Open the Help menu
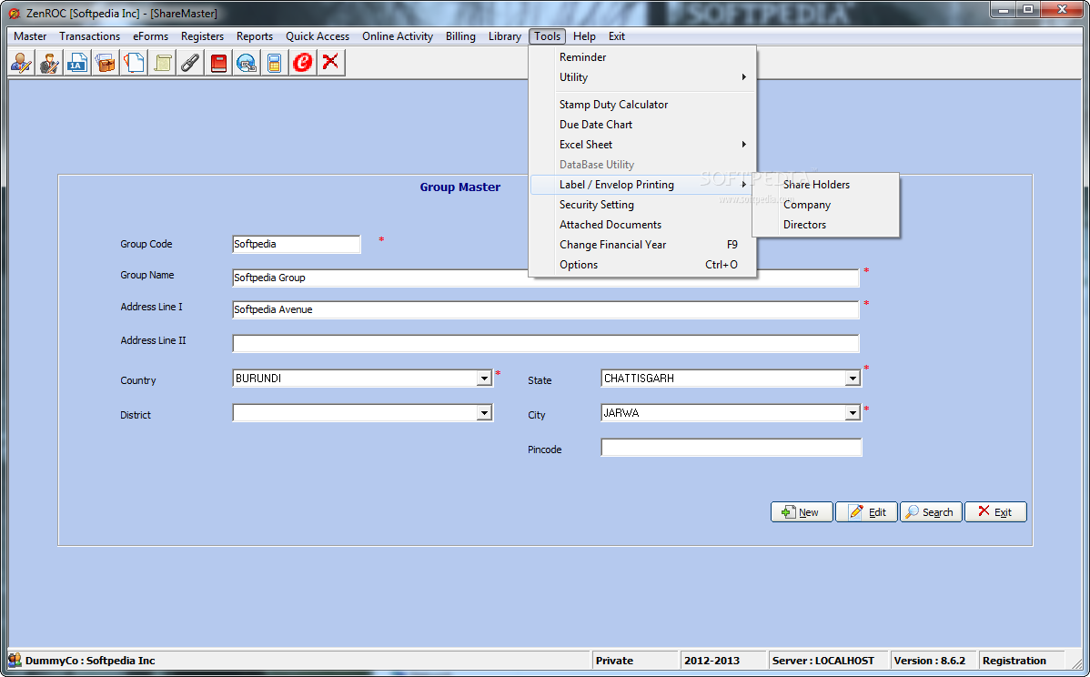 [x=584, y=36]
